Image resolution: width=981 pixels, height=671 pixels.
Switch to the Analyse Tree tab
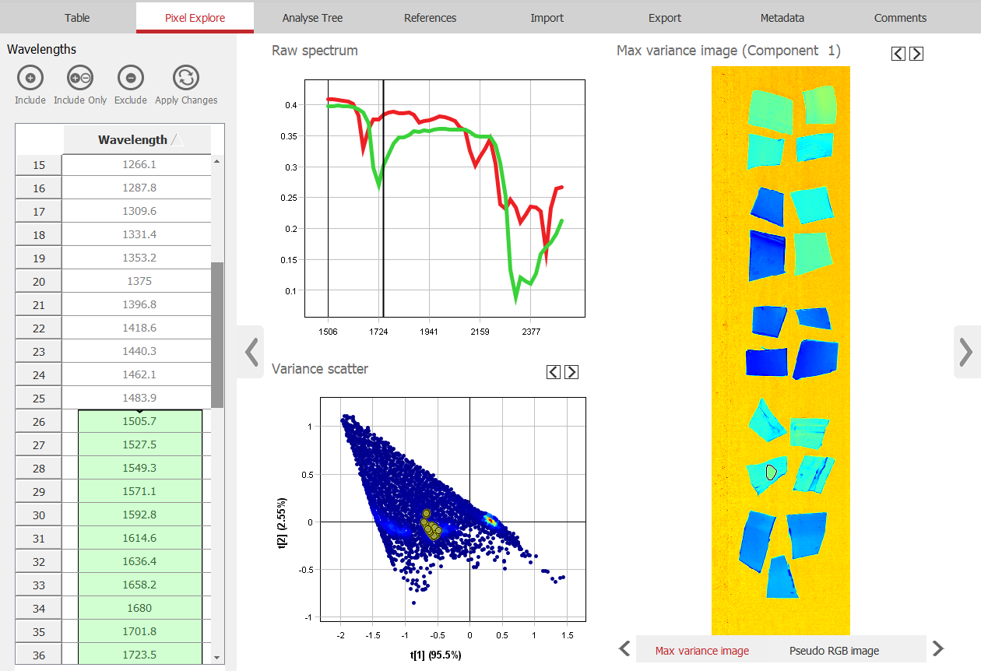[x=312, y=17]
